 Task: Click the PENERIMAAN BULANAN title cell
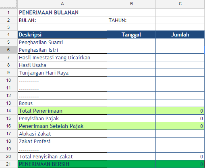(87, 12)
